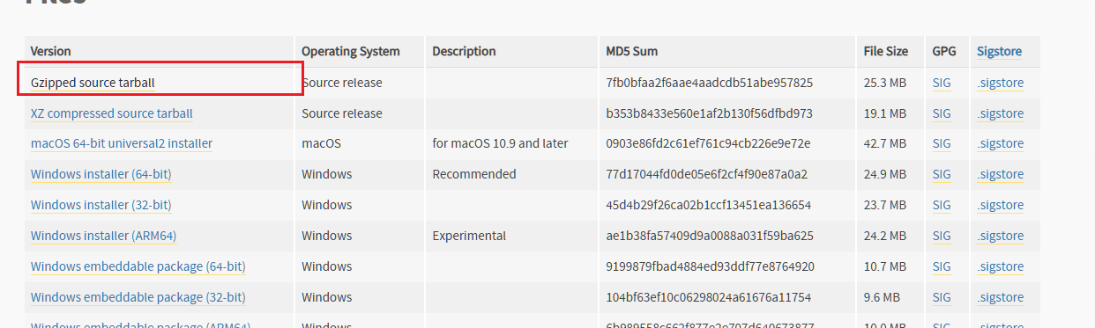Open SIG link for macOS installer row
The width and height of the screenshot is (1095, 328).
pyautogui.click(x=942, y=143)
